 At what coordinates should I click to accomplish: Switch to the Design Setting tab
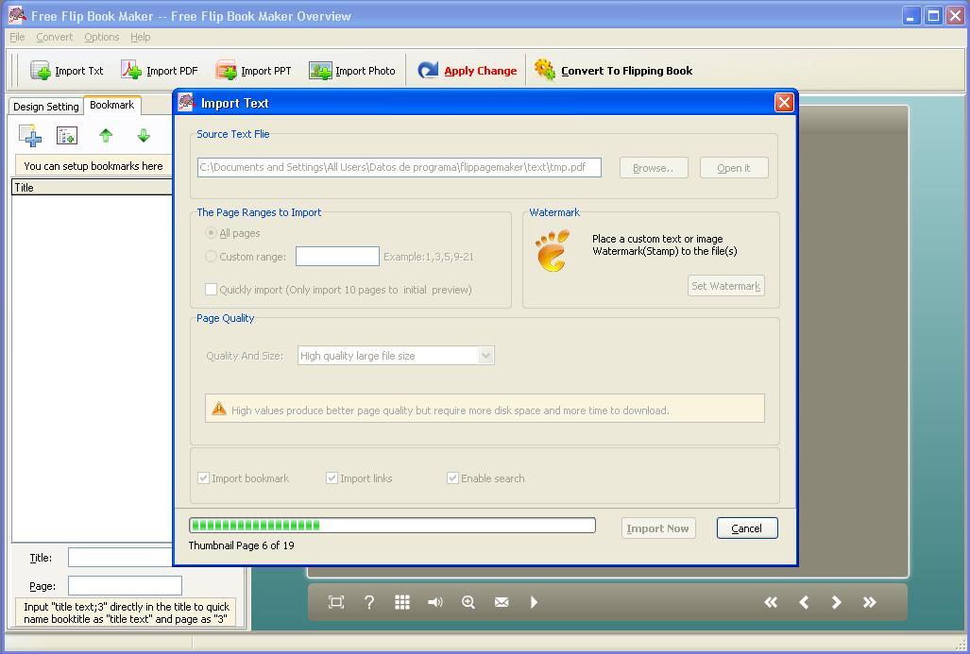pyautogui.click(x=45, y=107)
